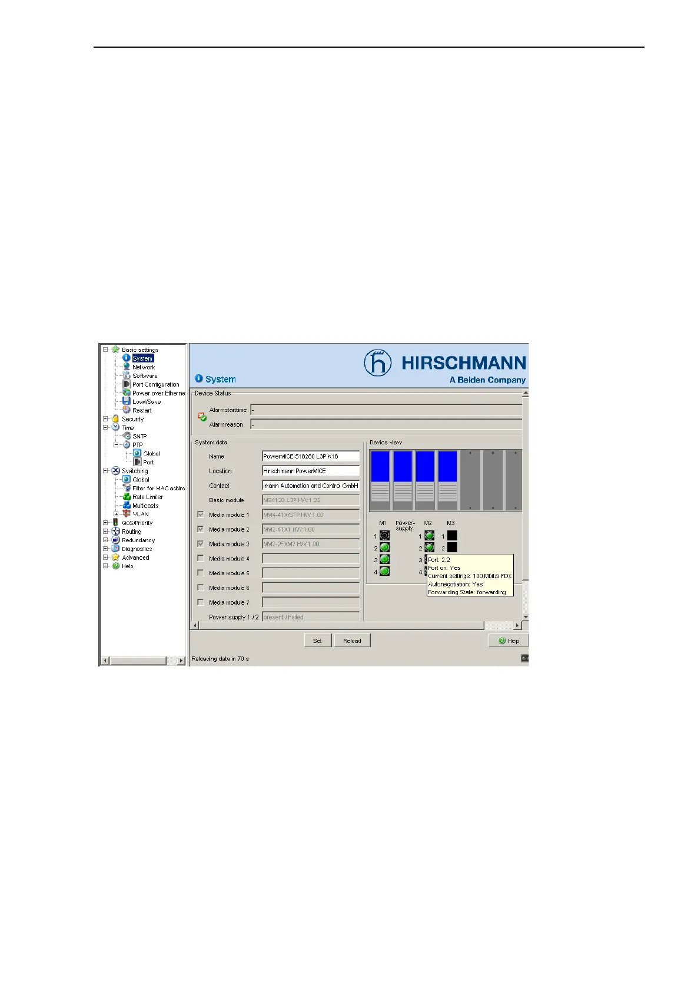This screenshot has height=983, width=691.
Task: Collapse the PTP tree node
Action: [x=116, y=445]
